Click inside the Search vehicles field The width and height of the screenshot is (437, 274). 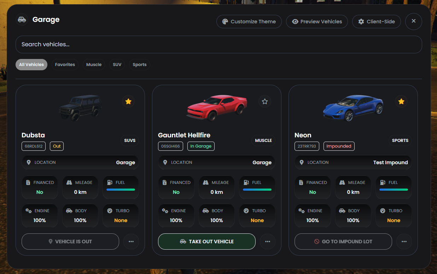click(219, 44)
